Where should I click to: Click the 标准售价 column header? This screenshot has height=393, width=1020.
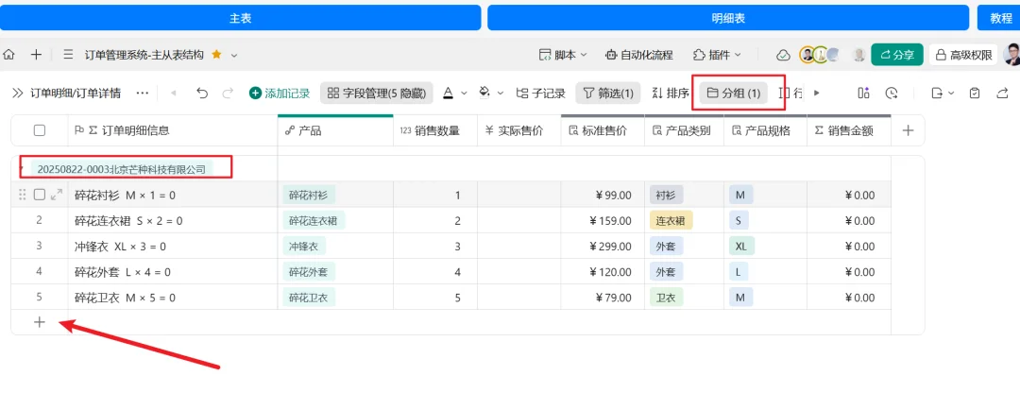(x=603, y=130)
